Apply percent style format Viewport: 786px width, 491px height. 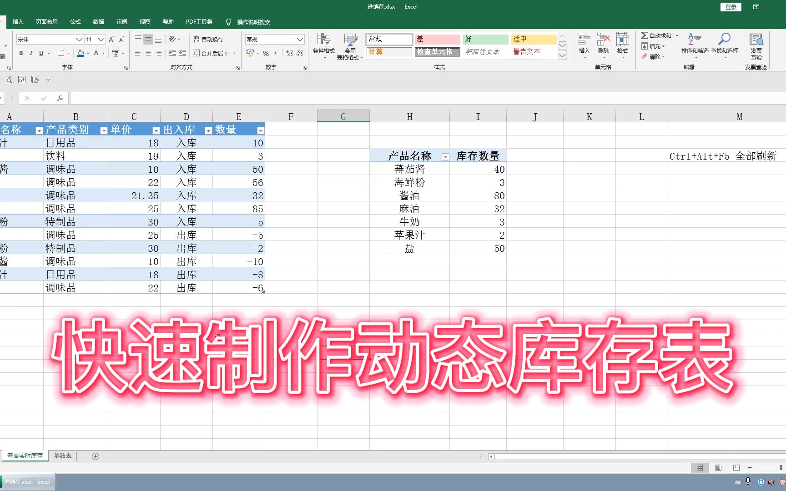[x=266, y=53]
